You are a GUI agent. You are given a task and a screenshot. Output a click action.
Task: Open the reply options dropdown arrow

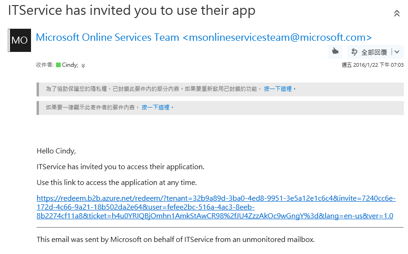tap(397, 52)
